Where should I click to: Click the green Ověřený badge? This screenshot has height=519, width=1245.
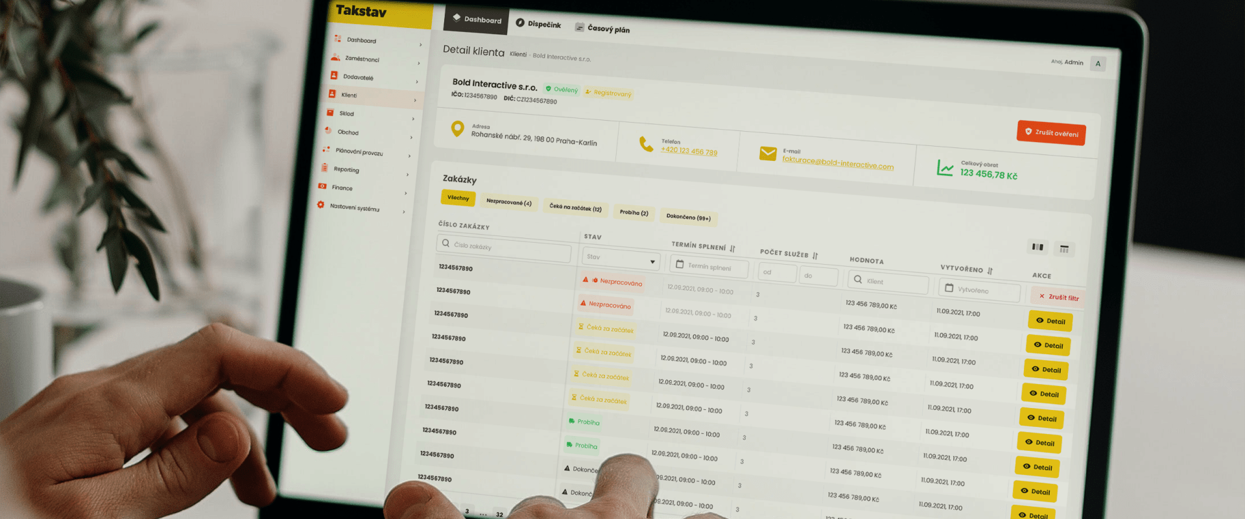562,90
